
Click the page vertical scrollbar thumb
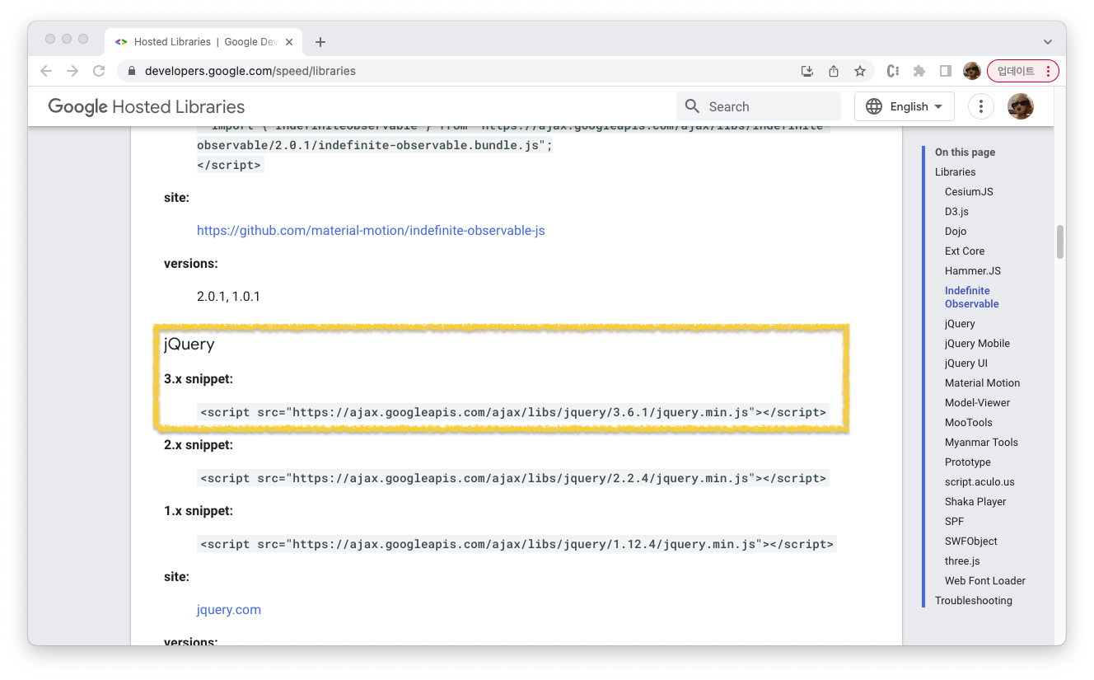[x=1060, y=242]
